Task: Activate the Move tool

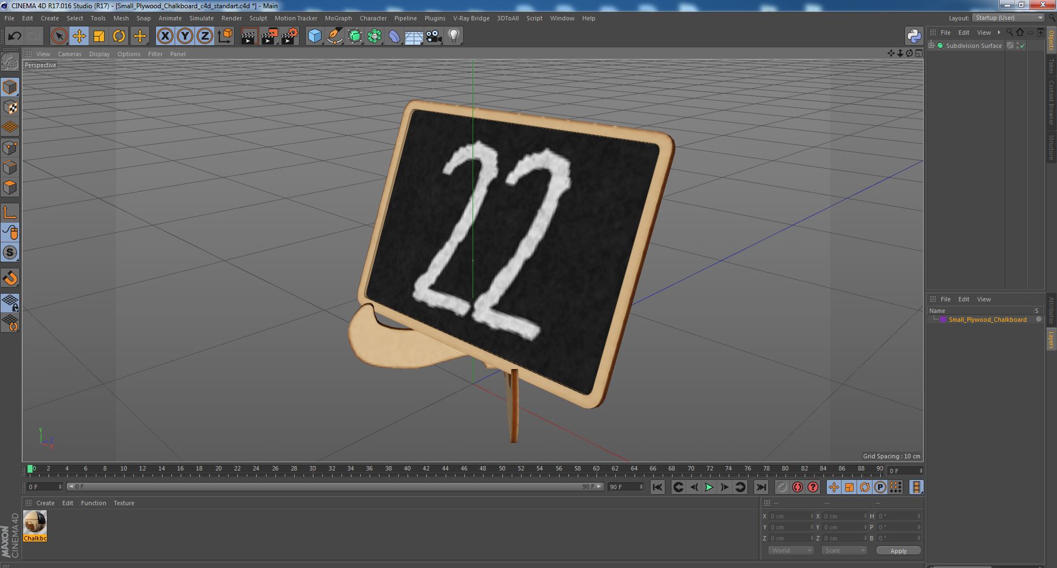Action: [79, 36]
